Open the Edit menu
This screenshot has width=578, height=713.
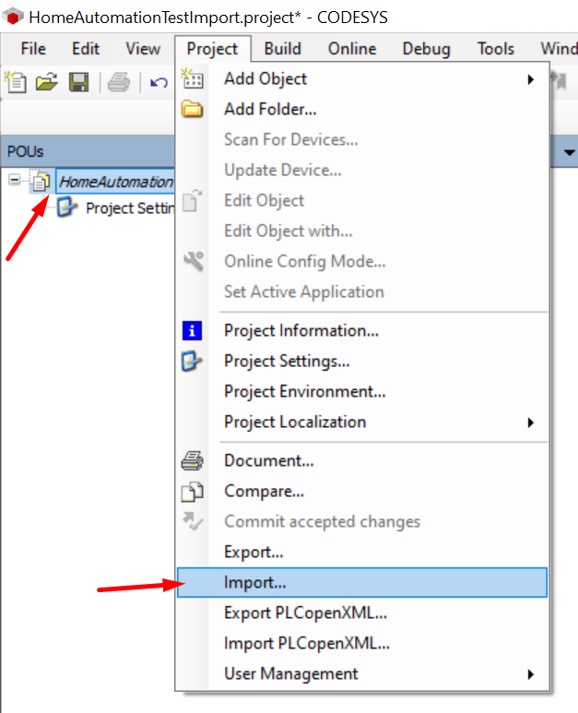point(86,49)
